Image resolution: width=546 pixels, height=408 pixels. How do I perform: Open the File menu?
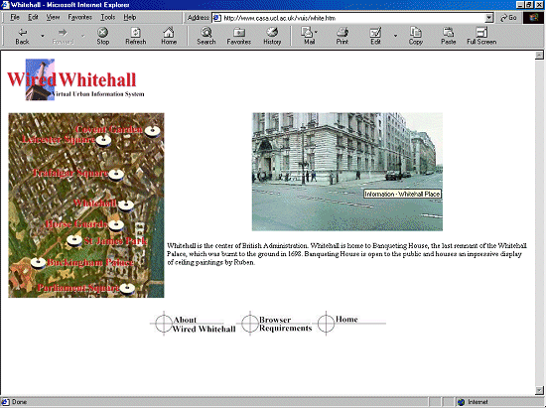[x=15, y=17]
